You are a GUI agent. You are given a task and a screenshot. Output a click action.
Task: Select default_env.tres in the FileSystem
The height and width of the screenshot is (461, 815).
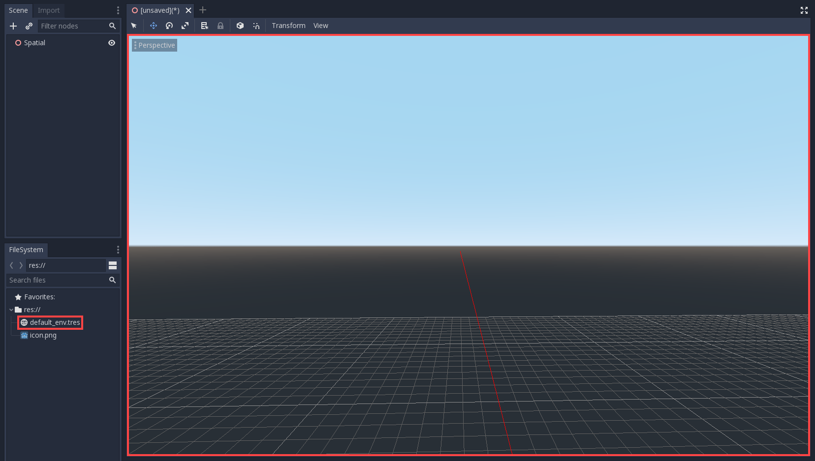pos(55,322)
